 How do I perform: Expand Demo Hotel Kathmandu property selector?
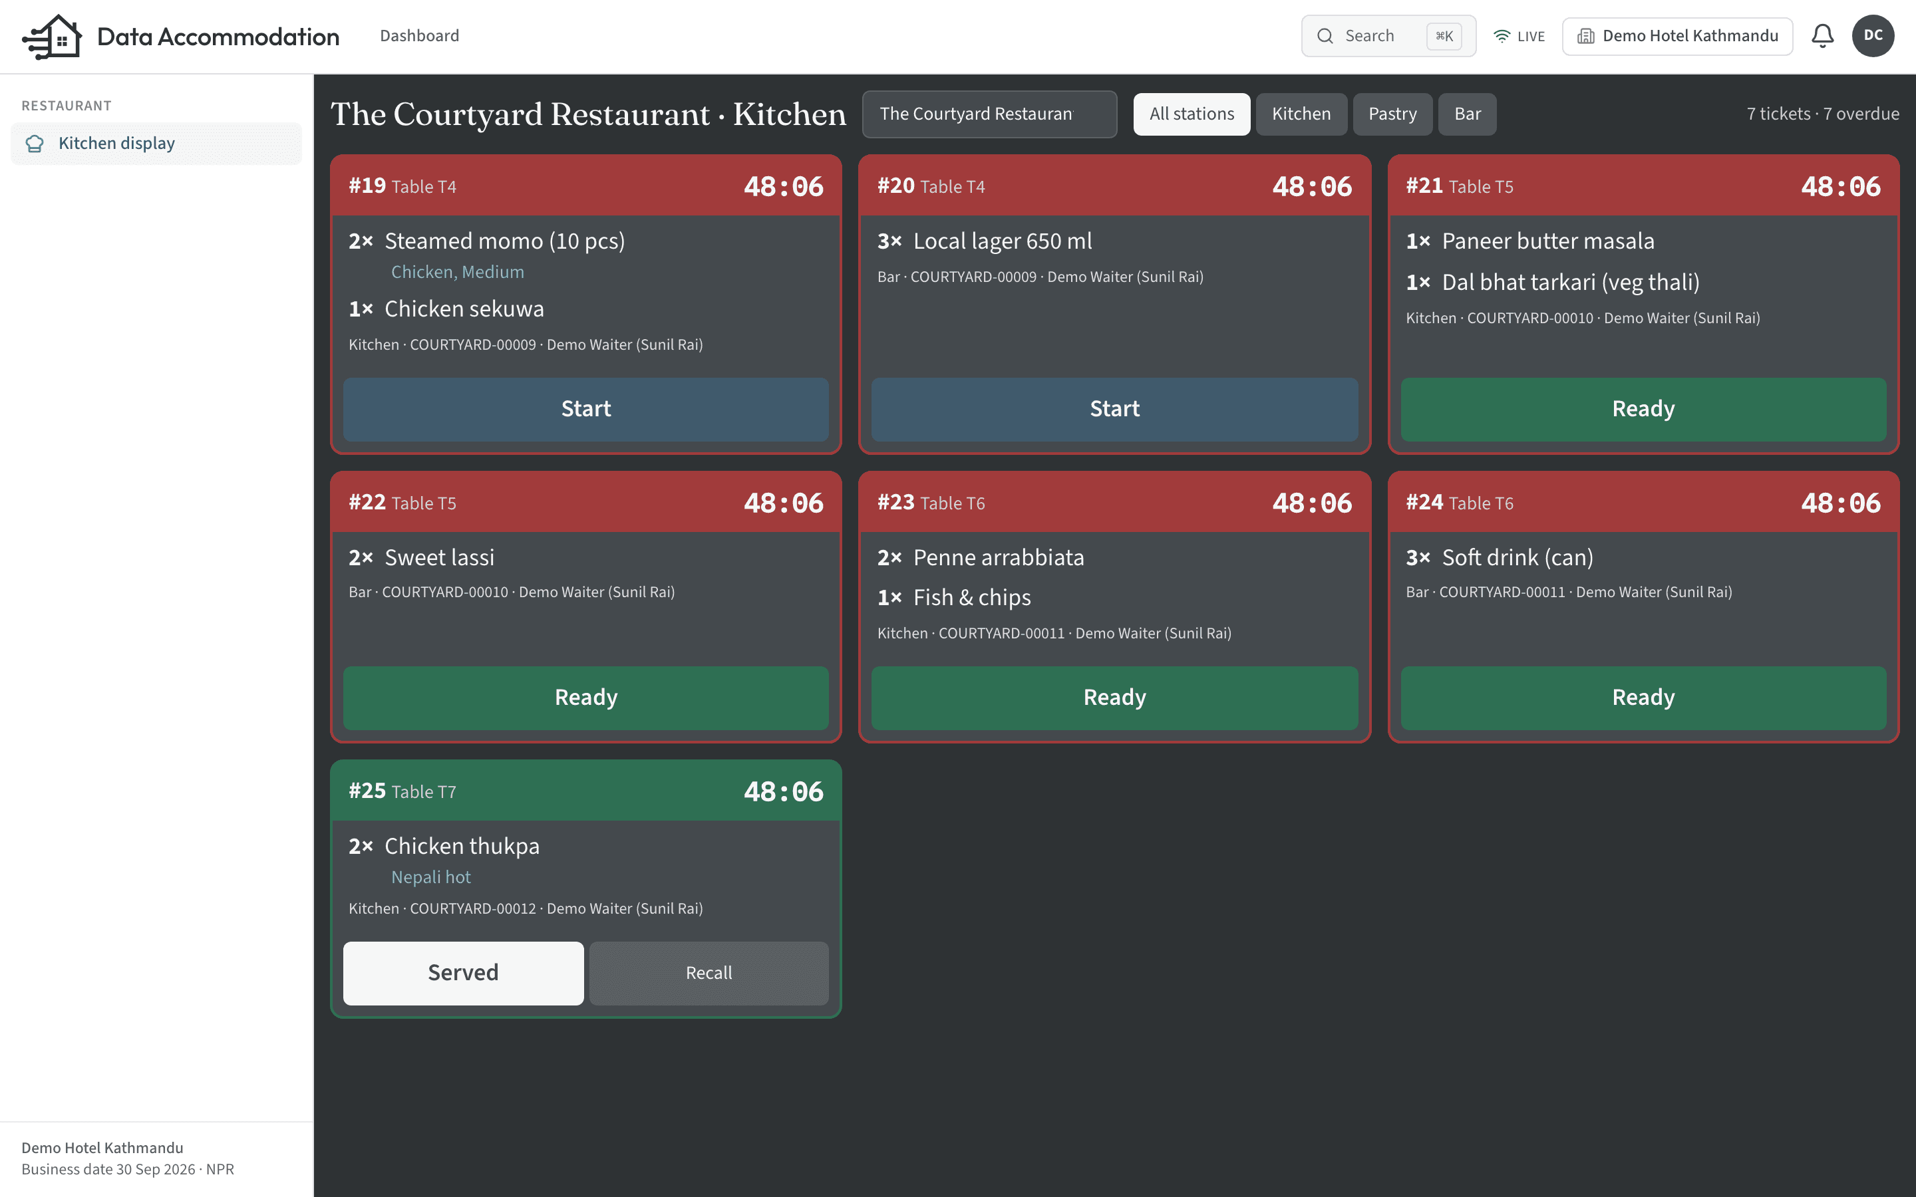pos(1677,37)
